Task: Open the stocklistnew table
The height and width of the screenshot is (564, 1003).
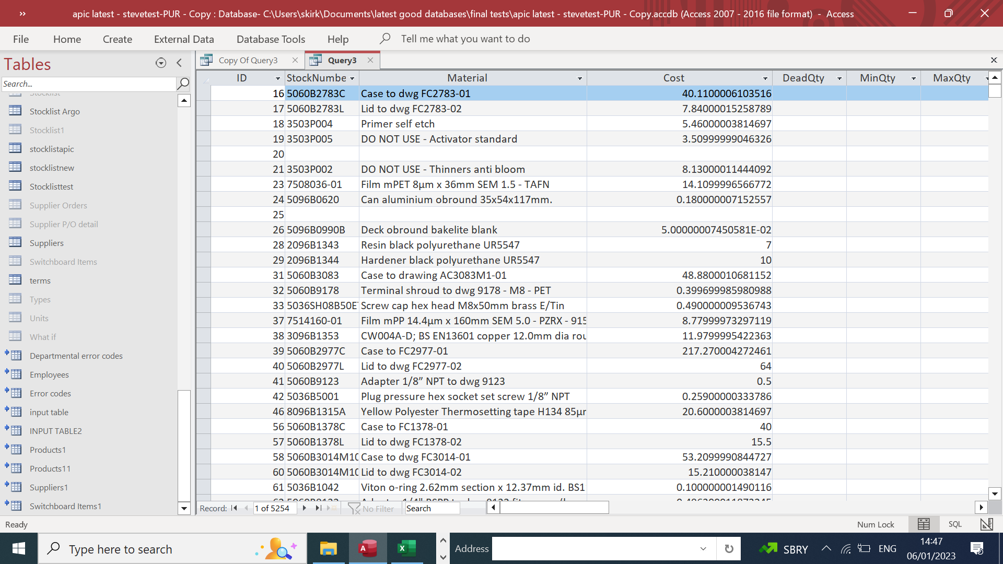Action: coord(52,168)
